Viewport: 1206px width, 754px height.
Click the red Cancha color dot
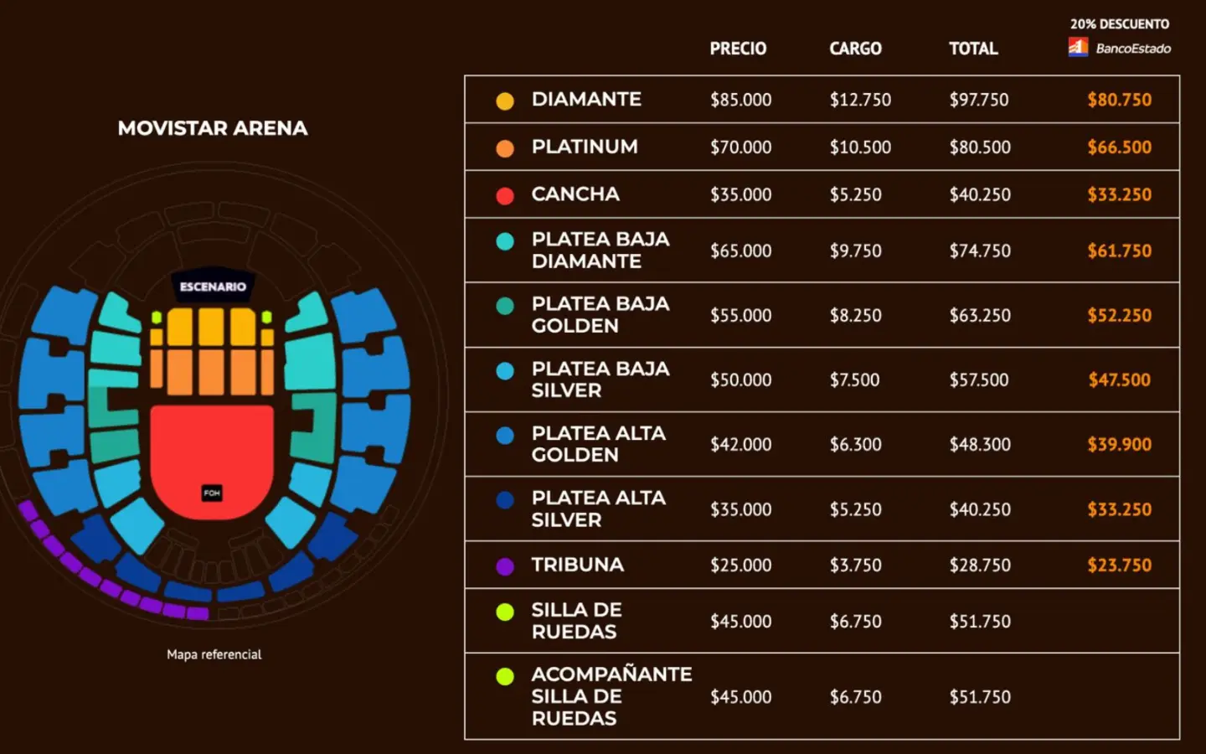(505, 196)
